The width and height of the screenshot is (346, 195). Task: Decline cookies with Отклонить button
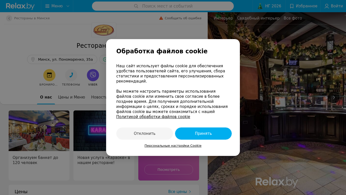145,134
